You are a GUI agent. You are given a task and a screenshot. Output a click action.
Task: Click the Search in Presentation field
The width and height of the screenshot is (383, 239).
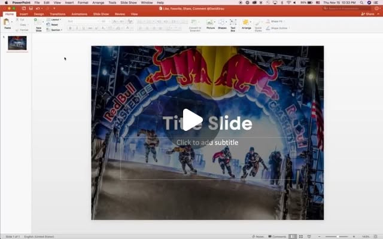[347, 8]
